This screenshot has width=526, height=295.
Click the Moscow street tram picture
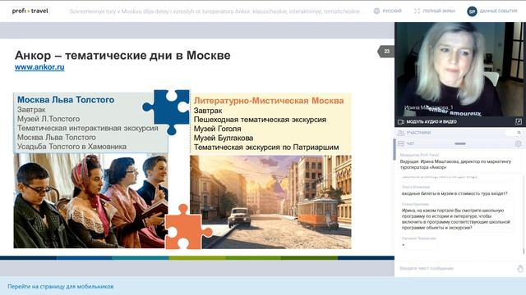tap(270, 202)
